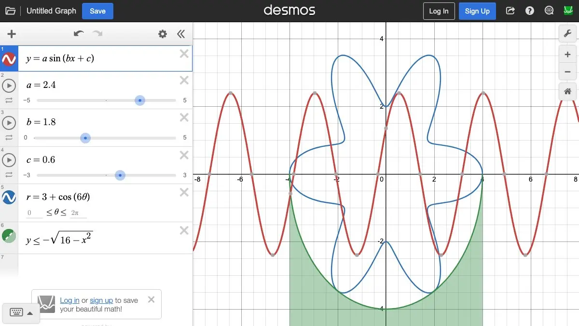Delete the a = 2.4 expression

click(x=184, y=80)
